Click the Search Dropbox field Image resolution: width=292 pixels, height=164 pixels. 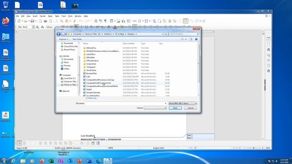click(184, 34)
